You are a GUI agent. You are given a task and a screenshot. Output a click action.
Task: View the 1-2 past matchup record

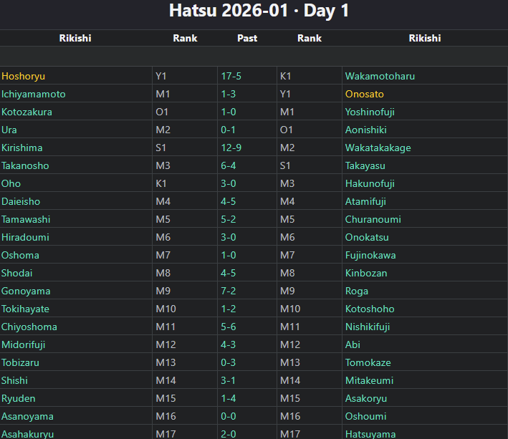coord(228,309)
